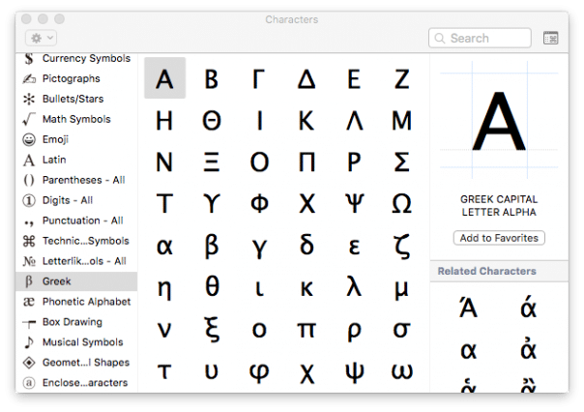Pick lowercase epsilon character
Viewport: 584px width, 412px height.
[354, 247]
